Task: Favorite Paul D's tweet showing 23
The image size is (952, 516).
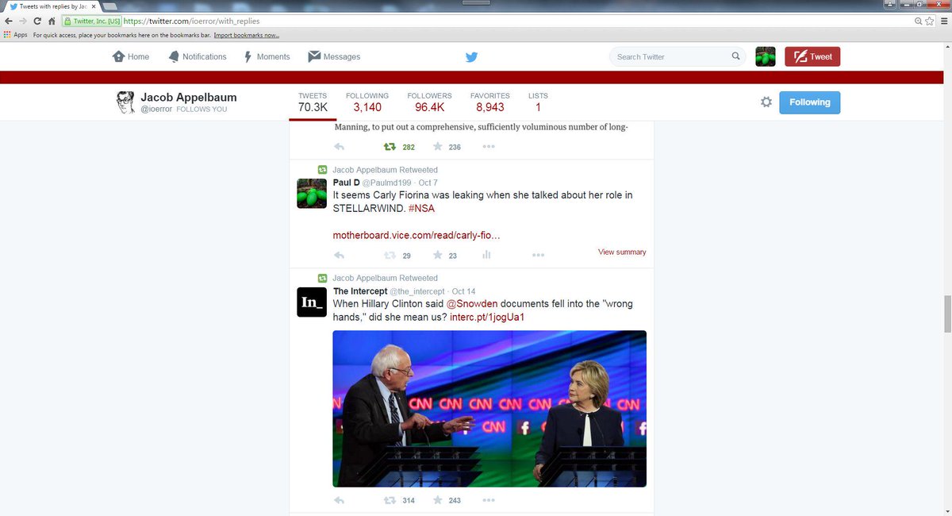Action: tap(437, 256)
